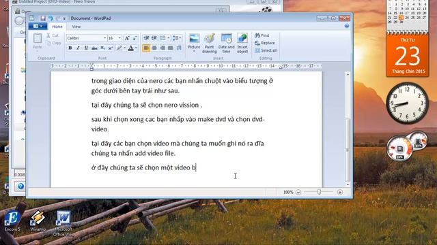Click the Date and time button
Viewport: 437px width, 245px height.
[x=226, y=43]
